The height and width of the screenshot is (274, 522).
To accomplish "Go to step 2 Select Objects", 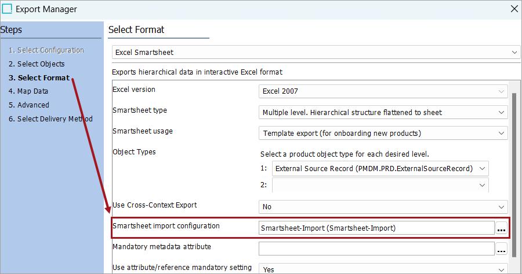I will [37, 64].
